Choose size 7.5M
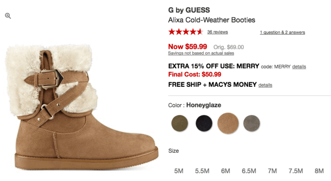 click(296, 171)
